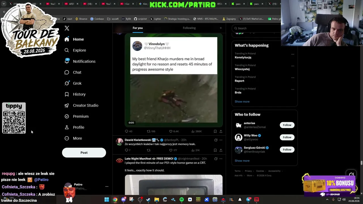
Task: Open Chat in the X sidebar
Action: tap(73, 72)
